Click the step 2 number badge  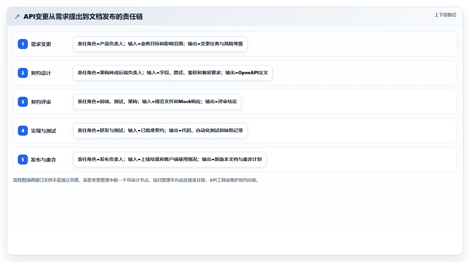click(23, 73)
